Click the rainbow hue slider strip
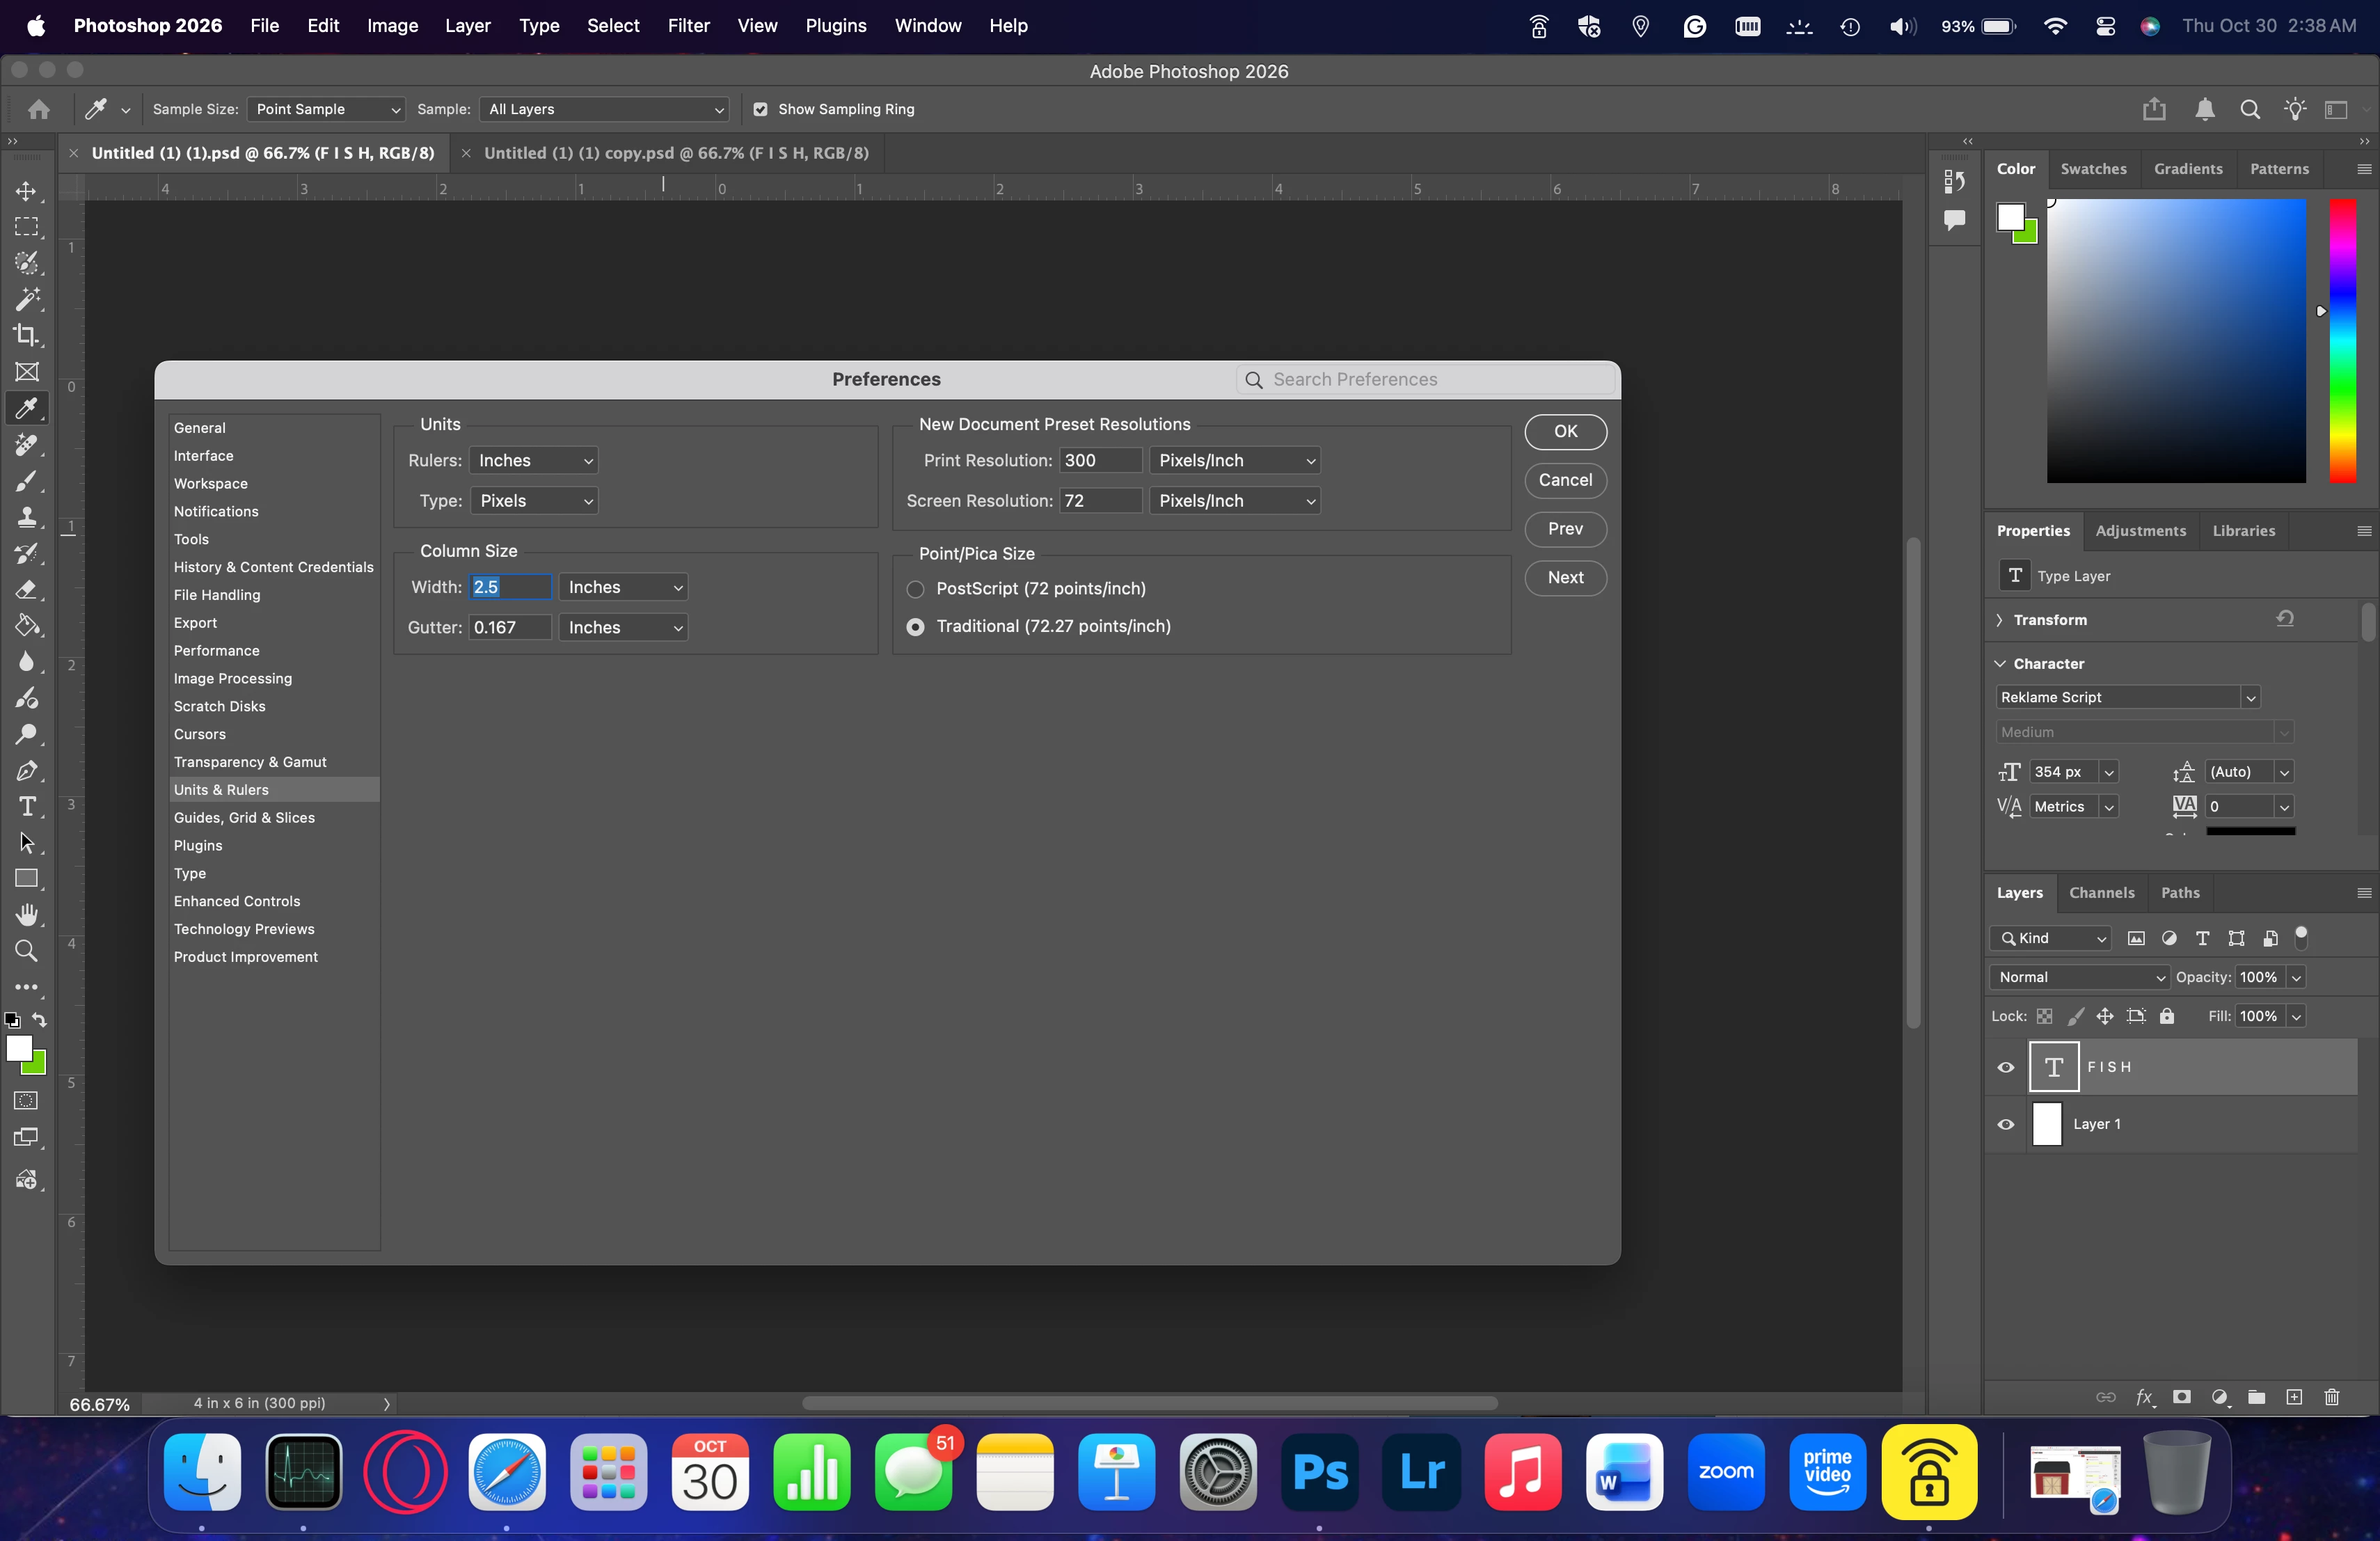The width and height of the screenshot is (2380, 1541). 2342,340
